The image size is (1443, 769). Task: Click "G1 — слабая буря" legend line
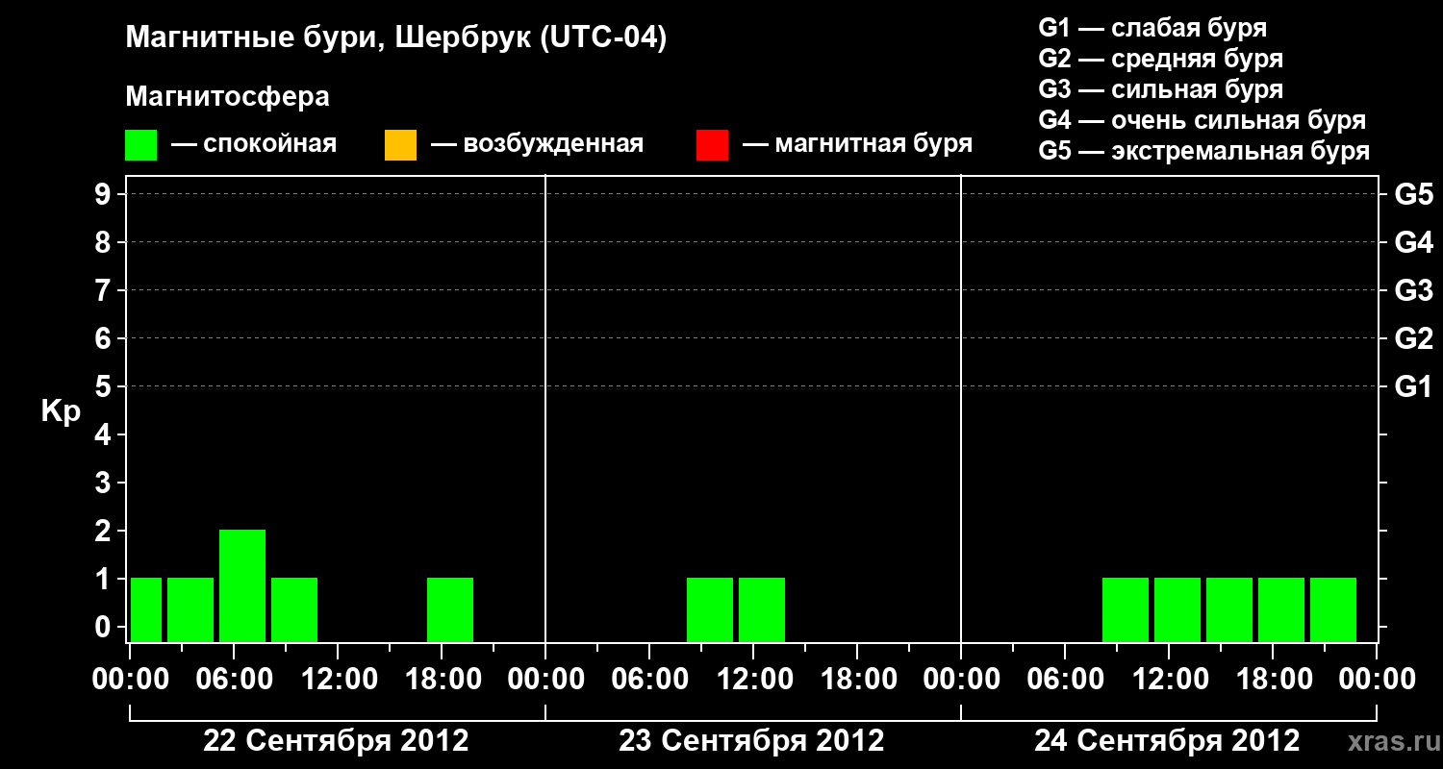1152,28
